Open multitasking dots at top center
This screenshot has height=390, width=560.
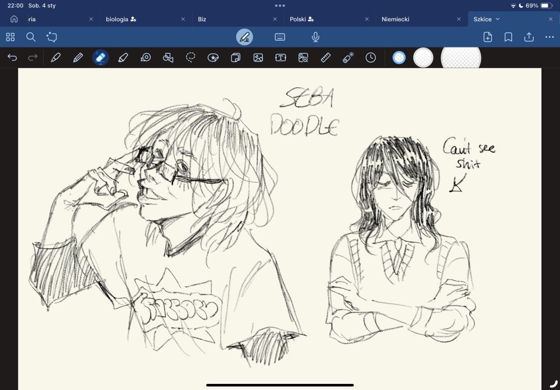(x=280, y=6)
